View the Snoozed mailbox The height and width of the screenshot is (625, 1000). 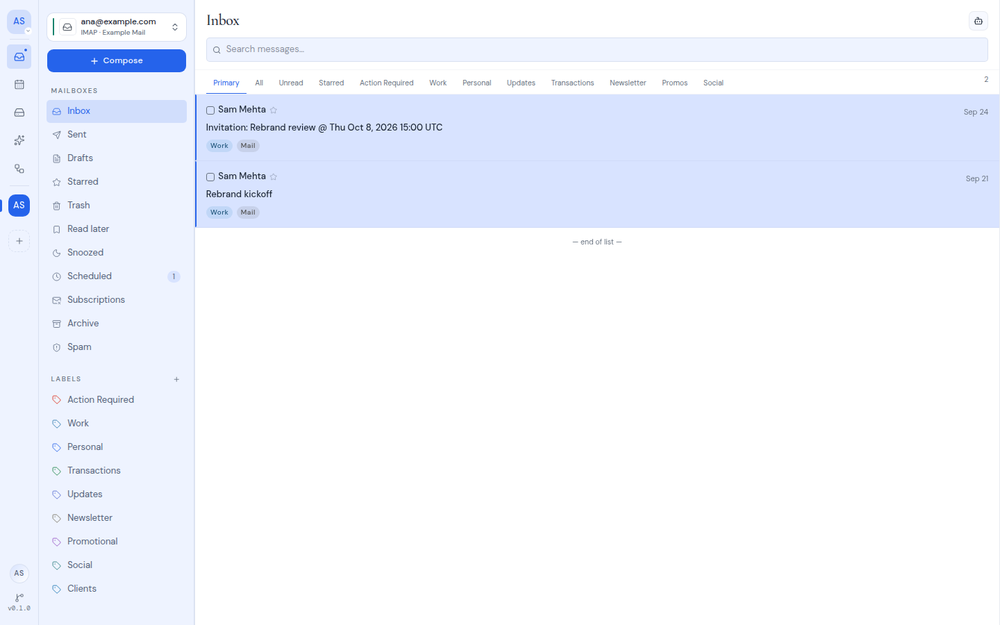pos(117,253)
